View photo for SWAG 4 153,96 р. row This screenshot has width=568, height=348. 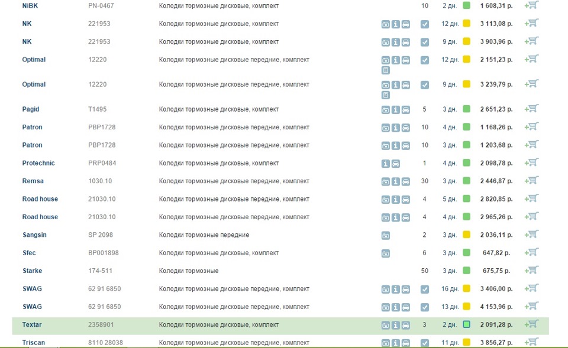tap(385, 307)
